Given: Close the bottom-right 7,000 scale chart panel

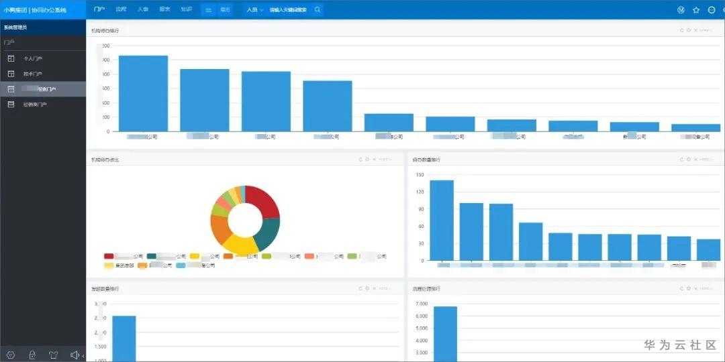Looking at the screenshot, I should (x=695, y=288).
